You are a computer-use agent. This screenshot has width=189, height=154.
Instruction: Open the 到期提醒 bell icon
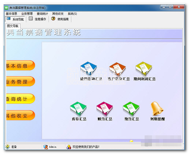tap(157, 109)
